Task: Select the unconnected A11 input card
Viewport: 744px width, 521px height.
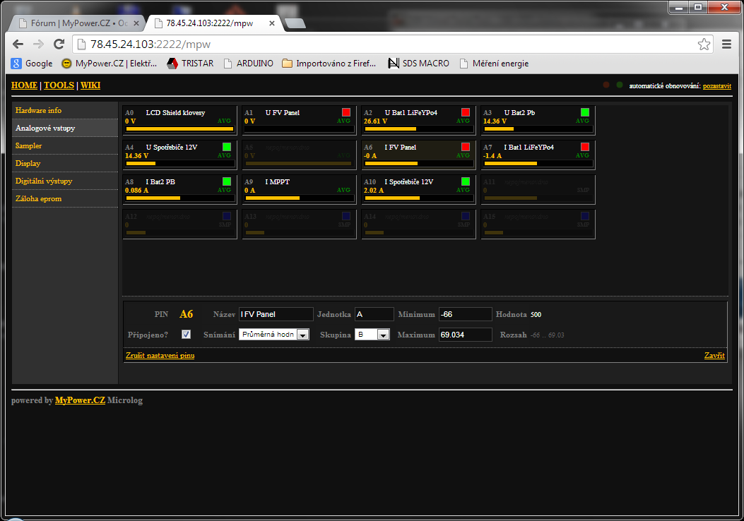Action: [538, 190]
